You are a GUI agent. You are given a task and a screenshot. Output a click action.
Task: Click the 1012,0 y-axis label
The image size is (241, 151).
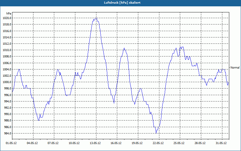7,44
